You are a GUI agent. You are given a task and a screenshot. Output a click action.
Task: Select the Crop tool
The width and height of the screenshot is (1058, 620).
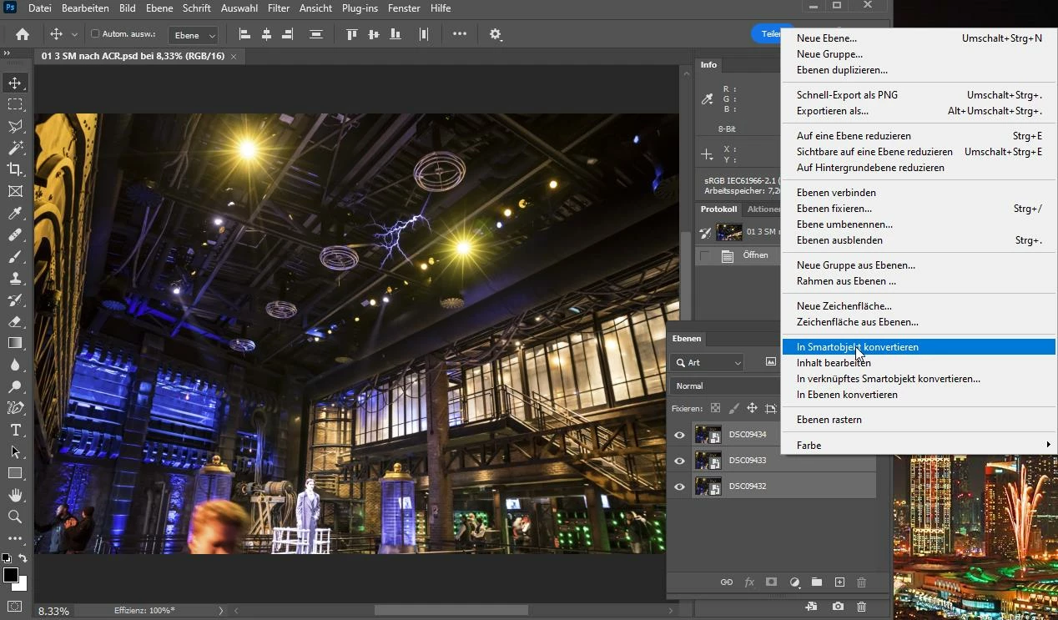[x=15, y=169]
